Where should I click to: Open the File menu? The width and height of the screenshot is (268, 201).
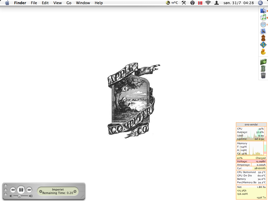[x=34, y=3]
